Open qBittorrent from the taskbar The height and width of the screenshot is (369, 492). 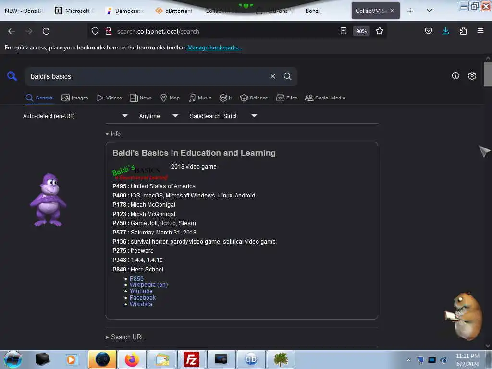tap(251, 359)
